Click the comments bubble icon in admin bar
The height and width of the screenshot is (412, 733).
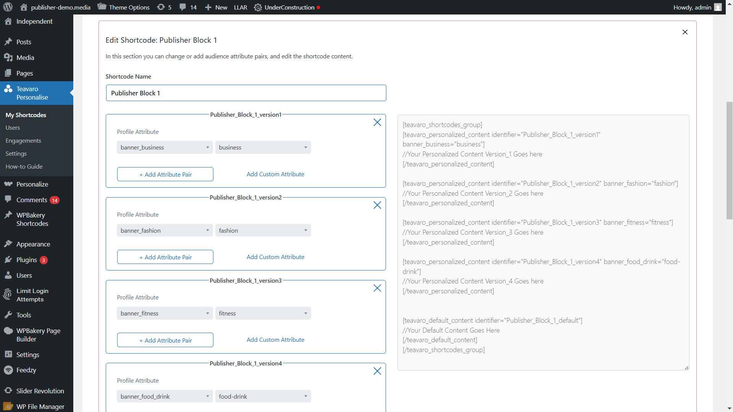[x=183, y=7]
